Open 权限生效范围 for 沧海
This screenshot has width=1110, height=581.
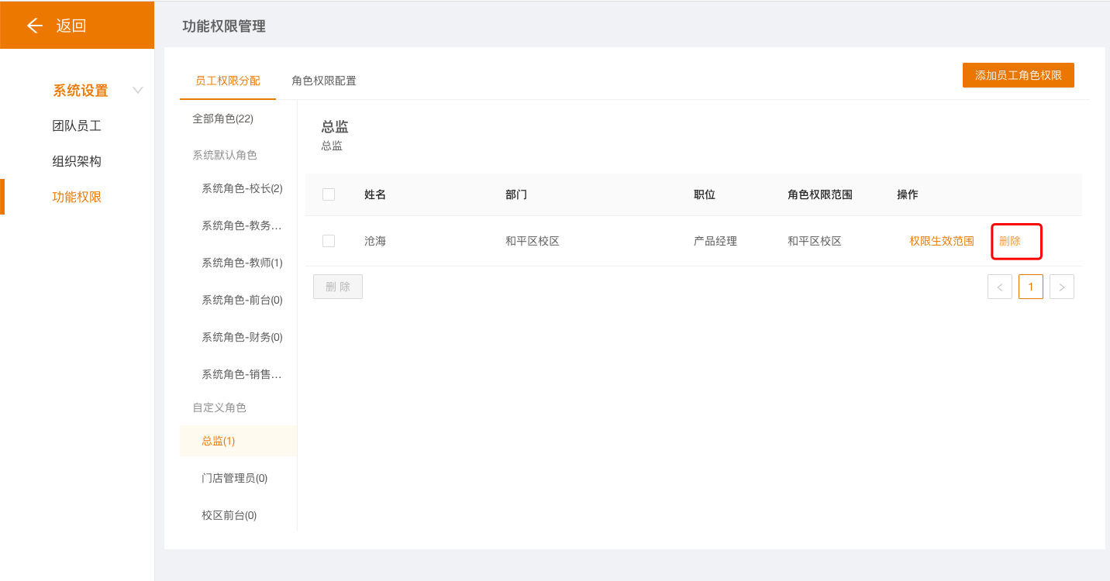[x=941, y=241]
